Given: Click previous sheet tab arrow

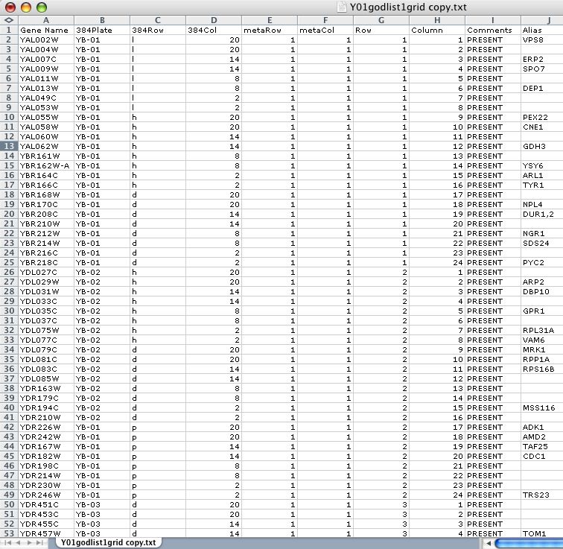Looking at the screenshot, I should [19, 543].
